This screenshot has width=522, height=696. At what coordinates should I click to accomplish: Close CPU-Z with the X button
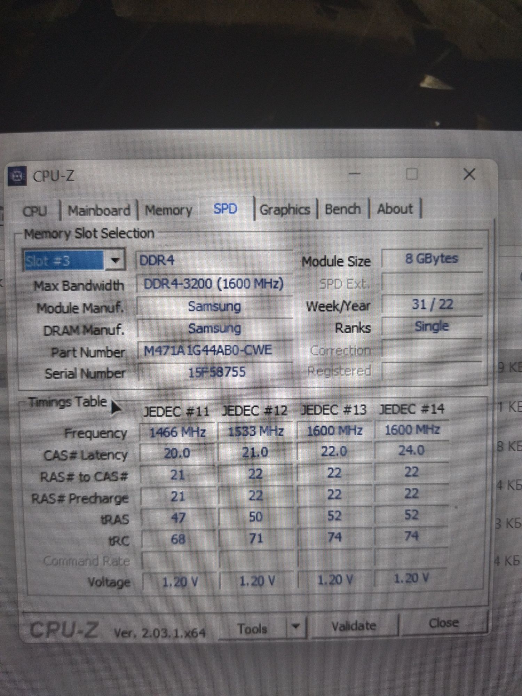coord(469,174)
